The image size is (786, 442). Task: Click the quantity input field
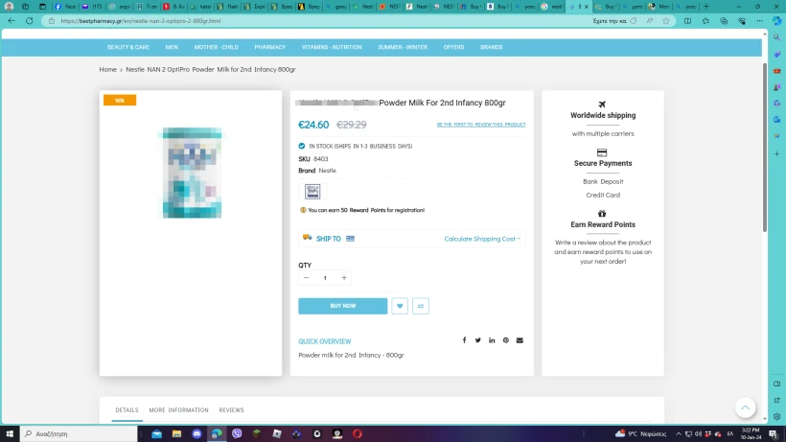[x=325, y=278]
